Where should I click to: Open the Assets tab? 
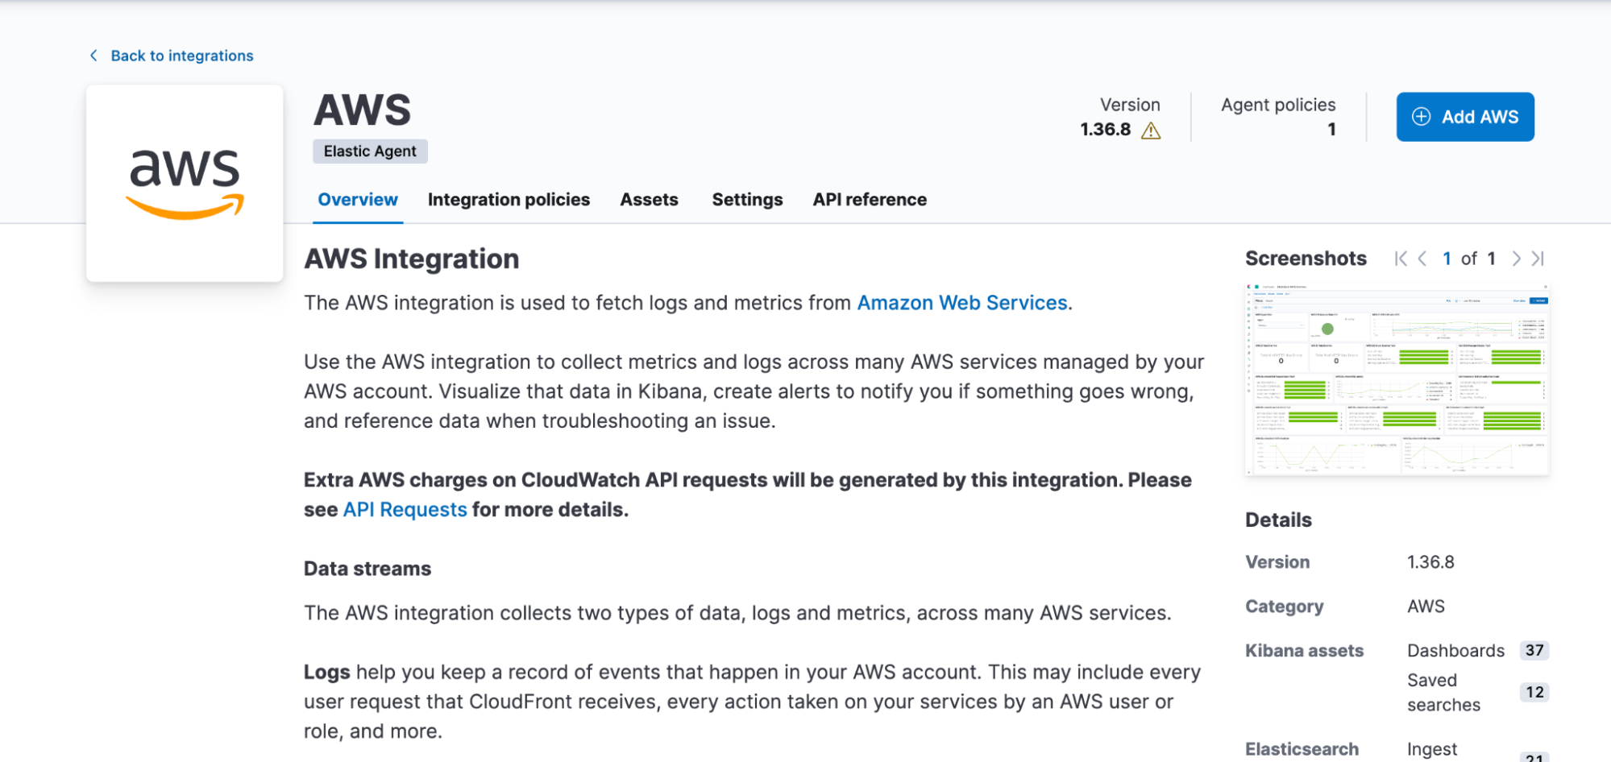pyautogui.click(x=649, y=200)
